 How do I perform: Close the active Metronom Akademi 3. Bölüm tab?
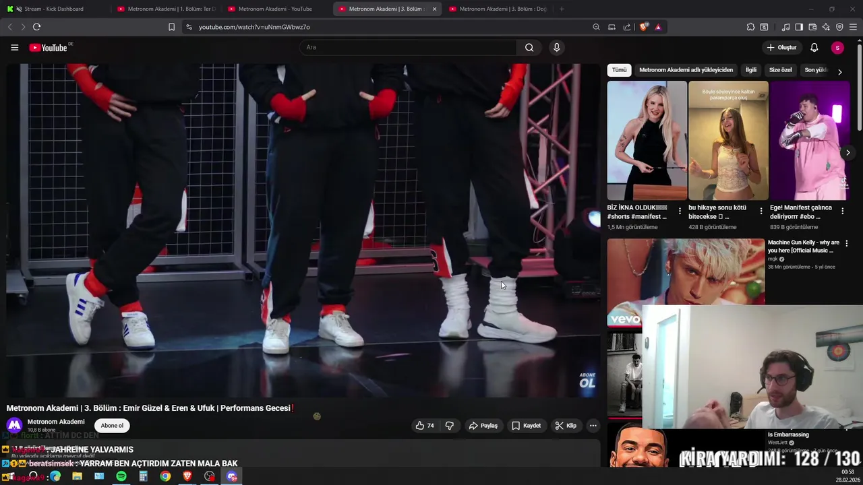coord(434,9)
